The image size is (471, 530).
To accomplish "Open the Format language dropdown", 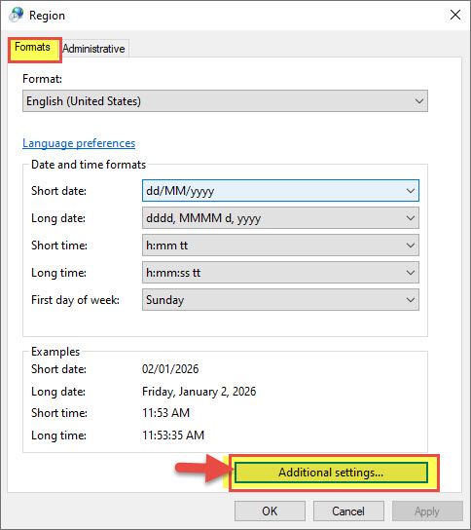I will [x=225, y=101].
